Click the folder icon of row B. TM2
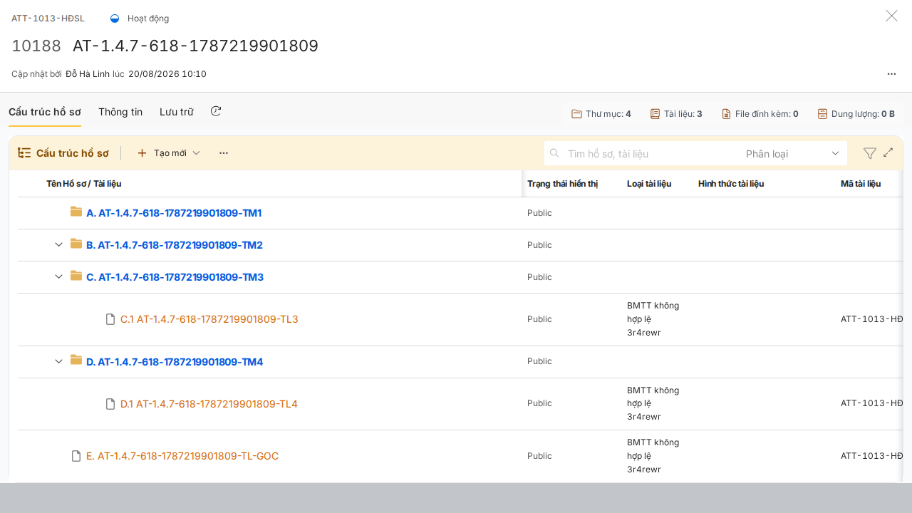The height and width of the screenshot is (513, 912). [76, 244]
